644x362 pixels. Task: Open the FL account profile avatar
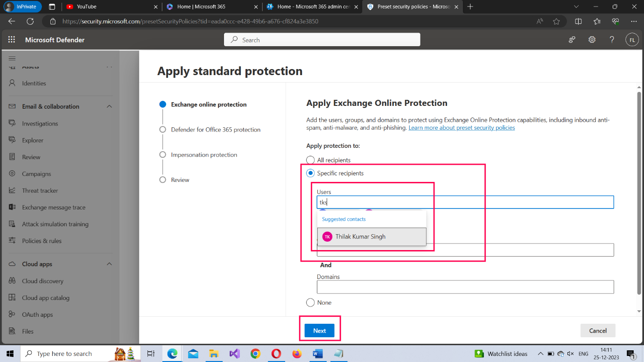click(x=632, y=40)
